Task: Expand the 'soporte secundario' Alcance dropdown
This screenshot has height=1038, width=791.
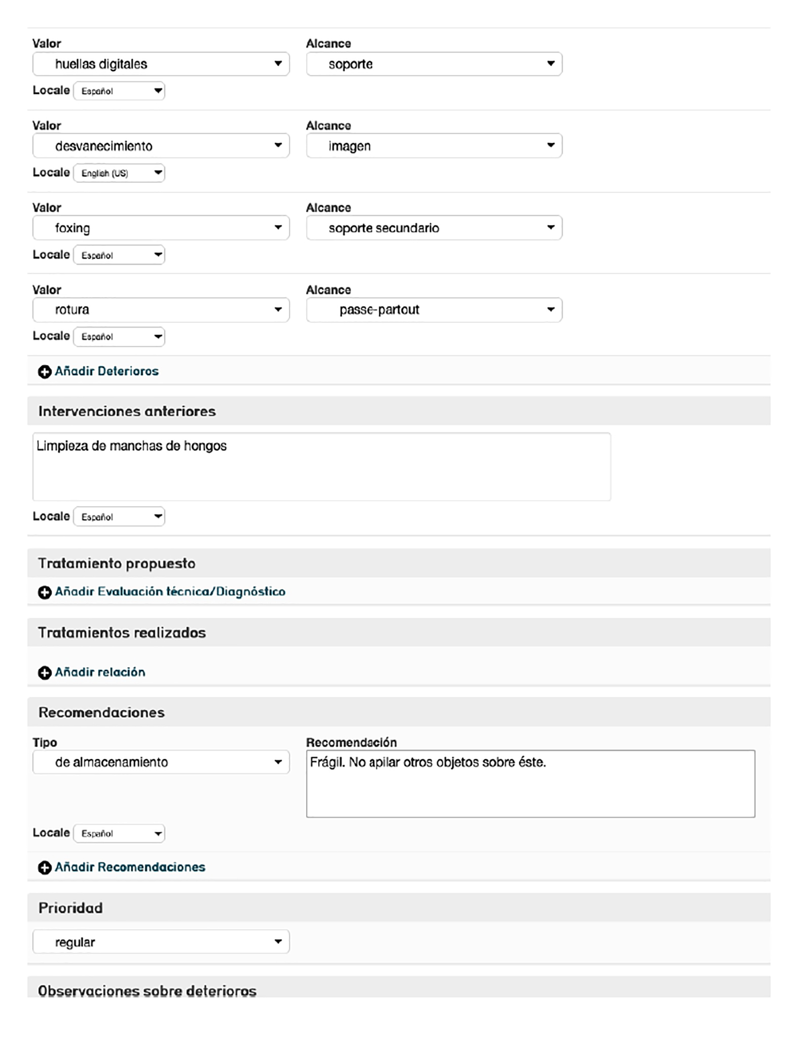Action: tap(434, 228)
